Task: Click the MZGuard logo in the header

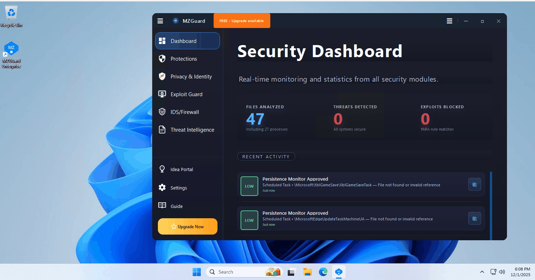Action: pyautogui.click(x=175, y=21)
